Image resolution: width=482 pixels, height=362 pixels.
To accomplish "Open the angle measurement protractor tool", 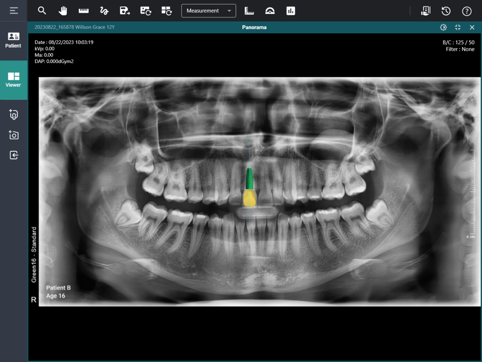I will [270, 10].
